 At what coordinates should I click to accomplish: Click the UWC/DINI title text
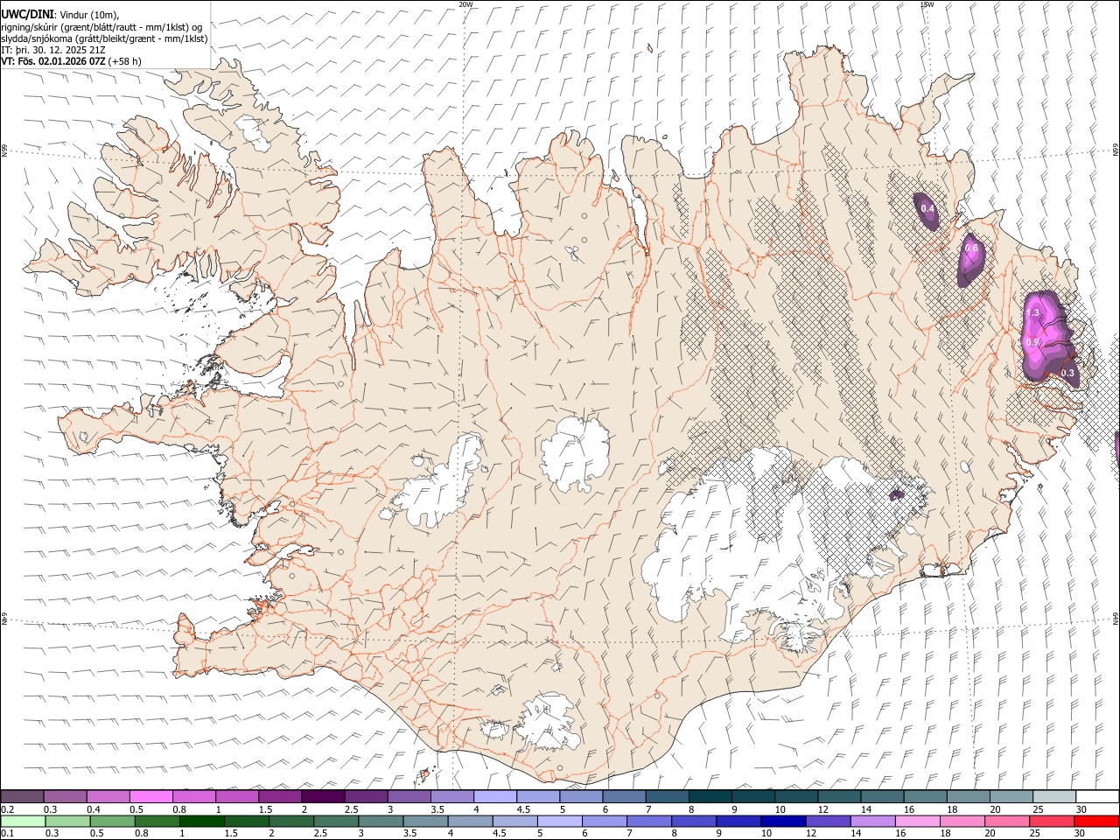(27, 14)
